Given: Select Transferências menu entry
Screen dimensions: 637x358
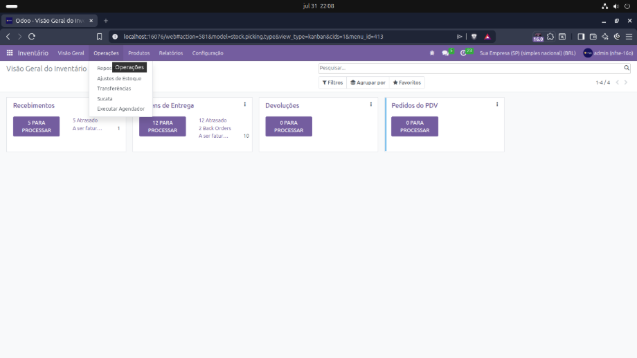Looking at the screenshot, I should click(x=114, y=89).
